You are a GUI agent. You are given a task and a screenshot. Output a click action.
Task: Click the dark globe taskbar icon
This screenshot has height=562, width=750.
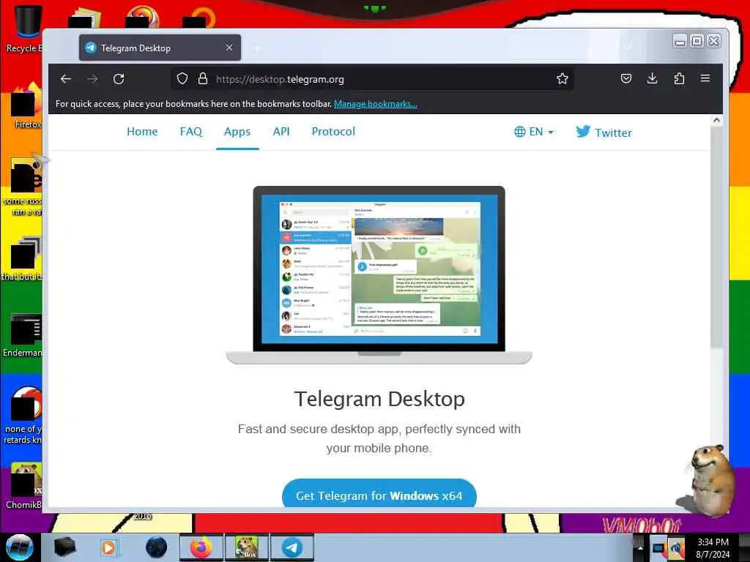(x=157, y=547)
